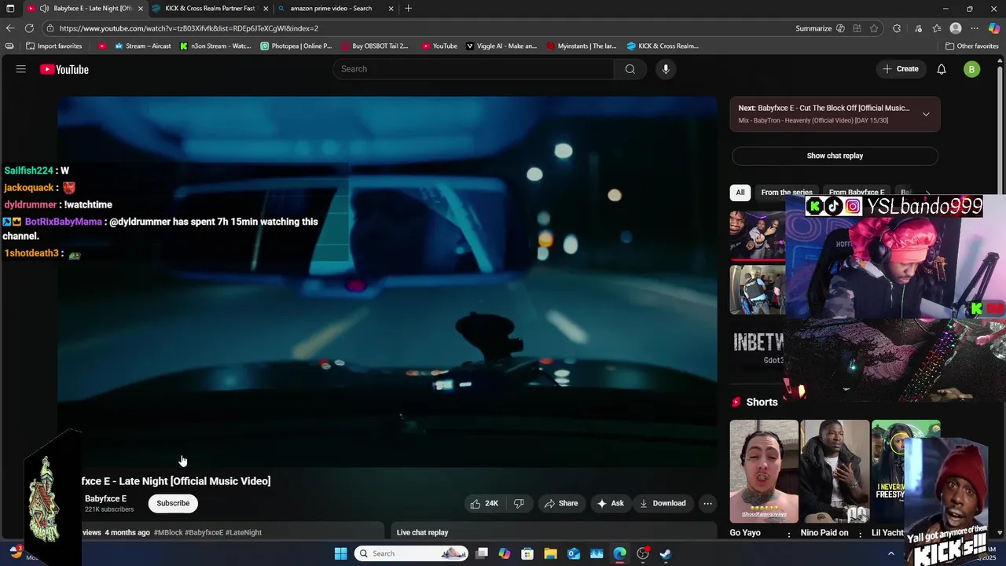1006x566 pixels.
Task: Expand Other favorites folder
Action: (x=972, y=46)
